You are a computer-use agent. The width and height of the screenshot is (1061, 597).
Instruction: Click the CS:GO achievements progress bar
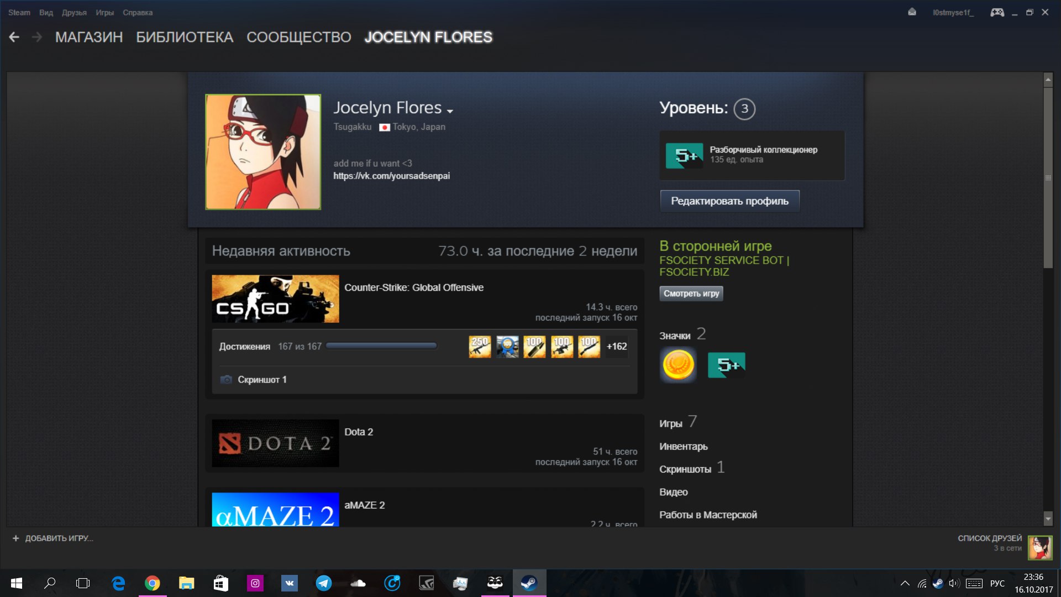coord(381,346)
